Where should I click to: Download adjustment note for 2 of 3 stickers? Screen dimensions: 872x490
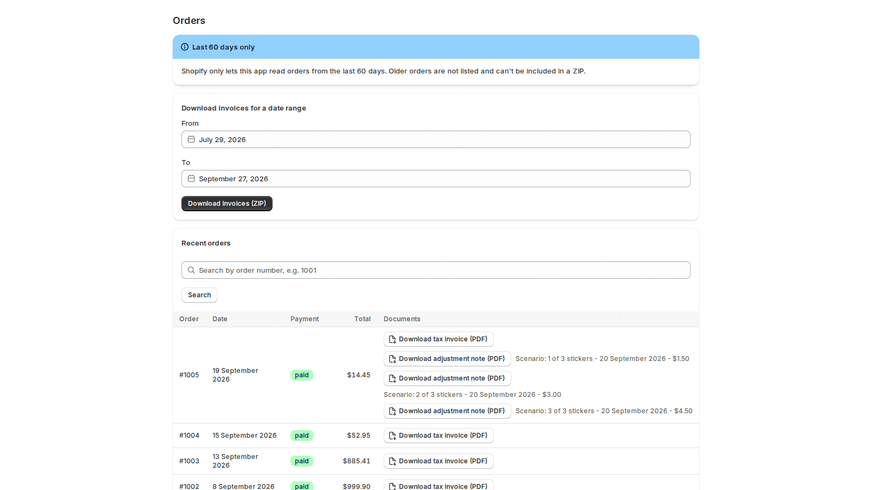447,378
